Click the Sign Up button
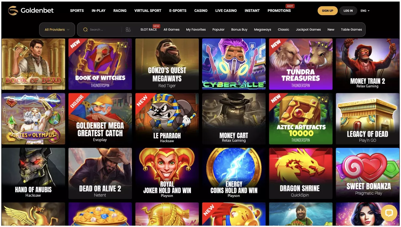Image resolution: width=401 pixels, height=227 pixels. [x=327, y=11]
